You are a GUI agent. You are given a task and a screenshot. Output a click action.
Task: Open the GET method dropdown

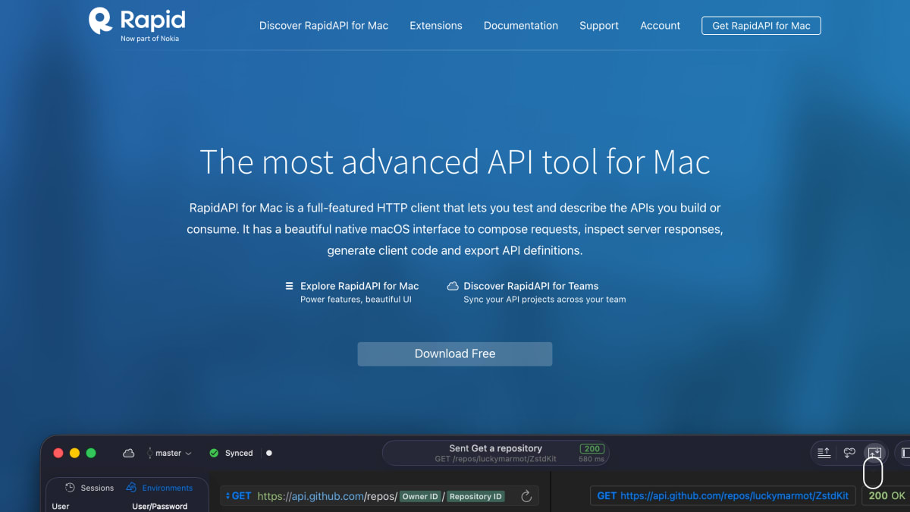point(238,496)
